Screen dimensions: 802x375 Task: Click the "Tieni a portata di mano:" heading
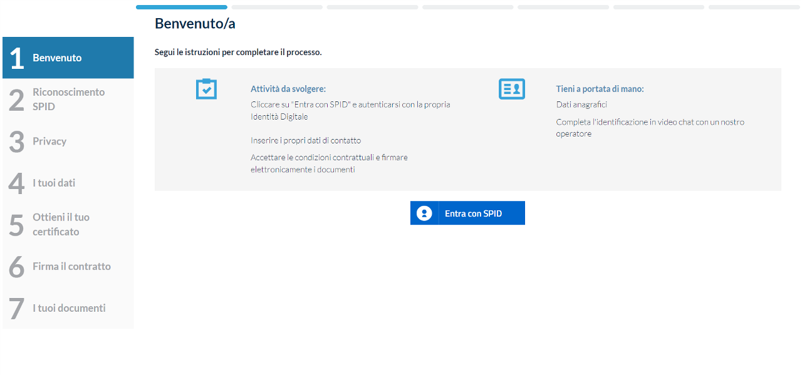[x=600, y=89]
